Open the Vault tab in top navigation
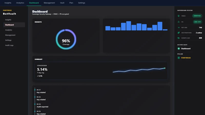The width and height of the screenshot is (205, 115). (62, 3)
